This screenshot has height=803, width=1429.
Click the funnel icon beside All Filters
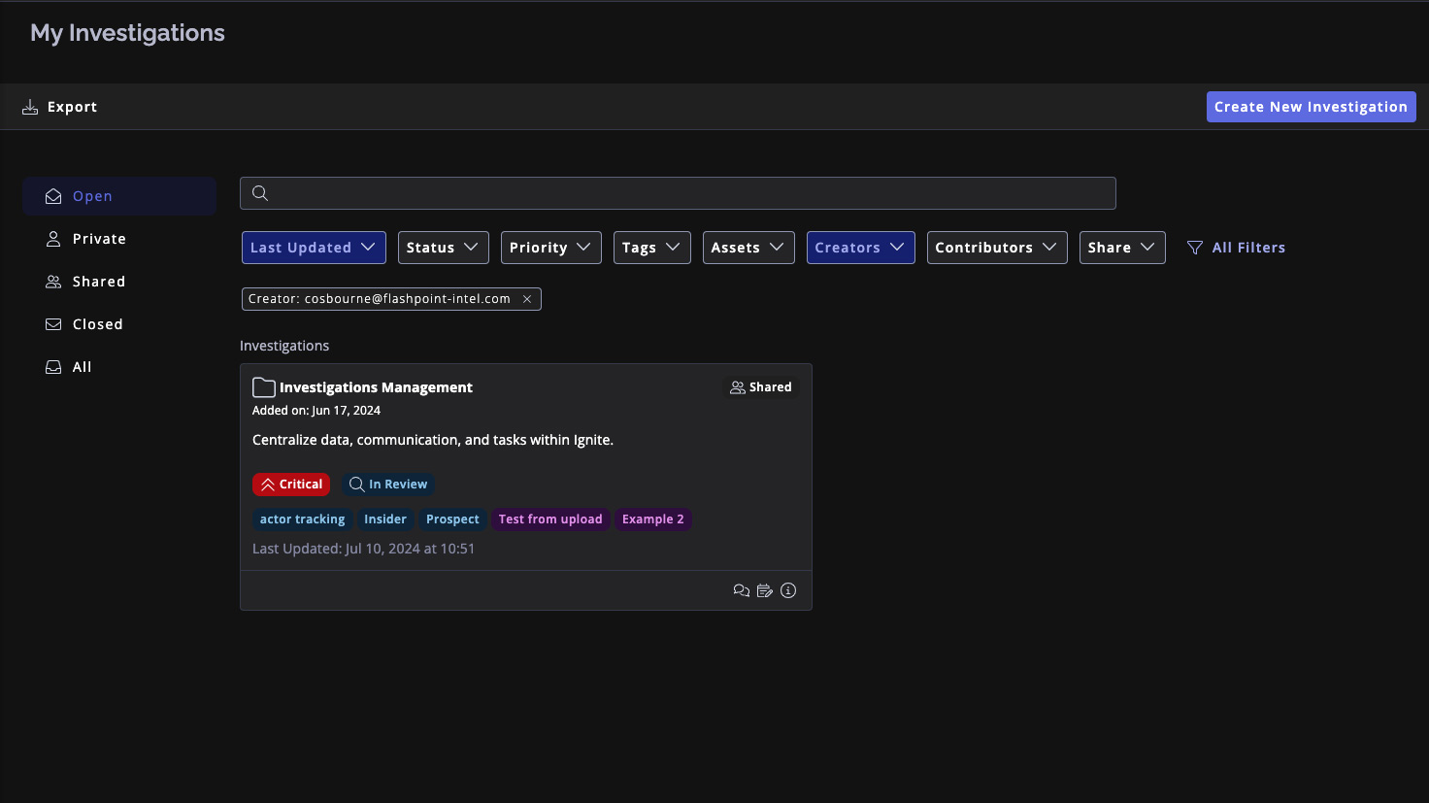(1195, 248)
